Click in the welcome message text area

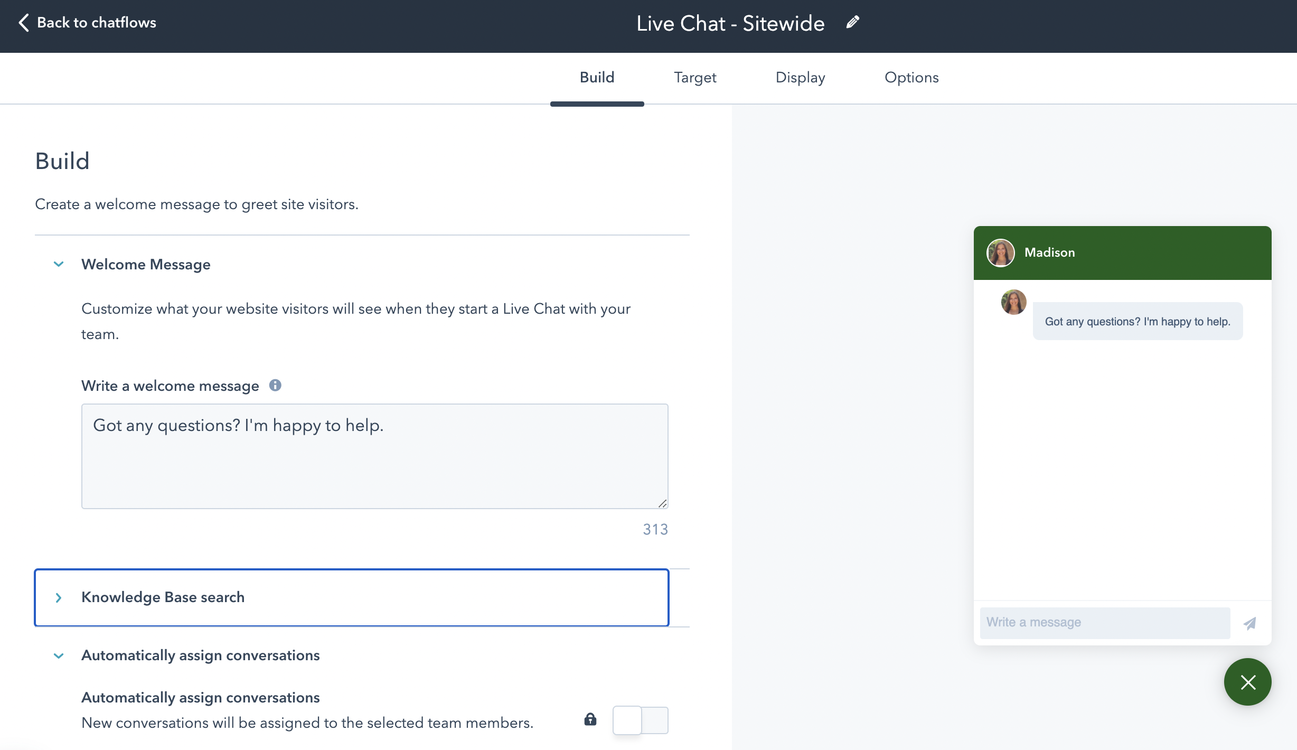374,456
